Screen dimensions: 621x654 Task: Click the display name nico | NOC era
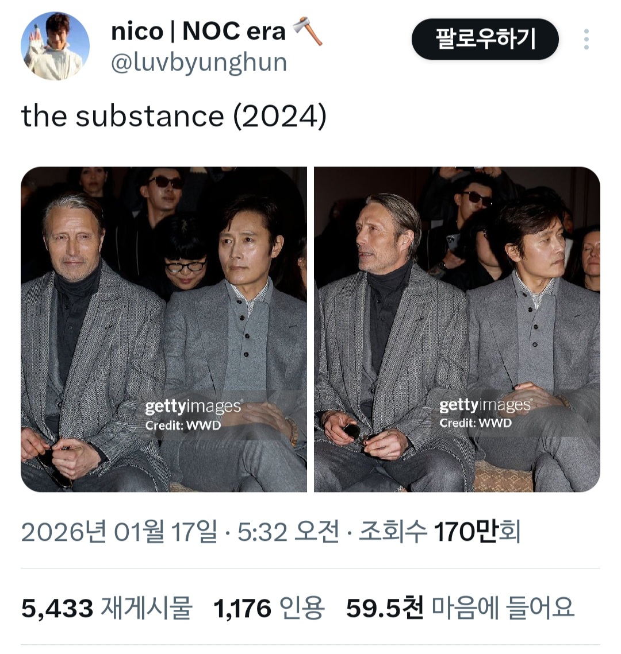[x=198, y=32]
